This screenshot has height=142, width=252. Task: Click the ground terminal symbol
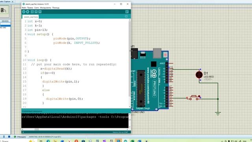tap(218, 114)
